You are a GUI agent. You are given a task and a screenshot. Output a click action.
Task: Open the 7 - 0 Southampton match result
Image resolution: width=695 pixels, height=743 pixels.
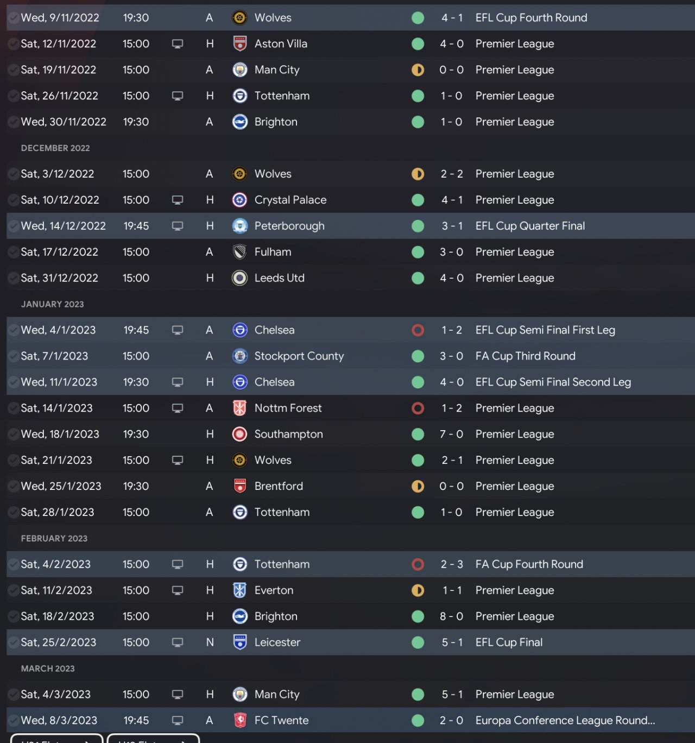[451, 434]
